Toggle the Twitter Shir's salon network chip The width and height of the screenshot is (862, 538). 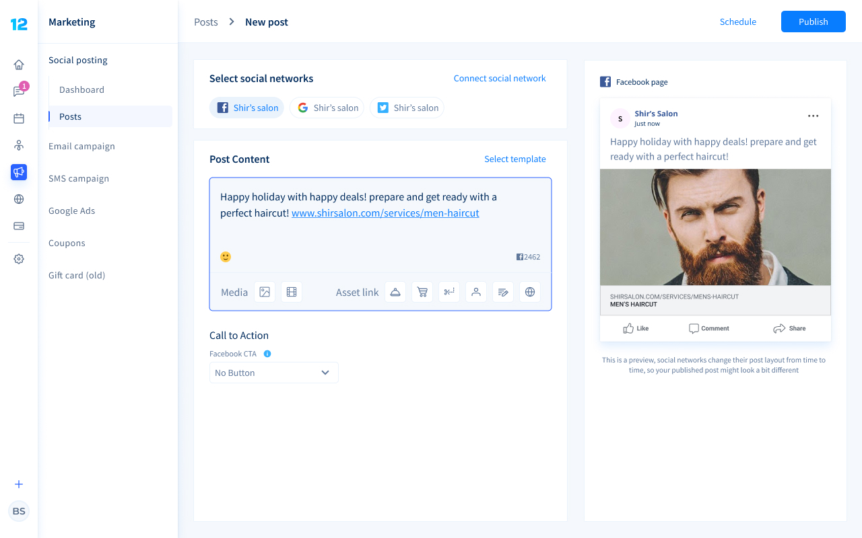(407, 108)
